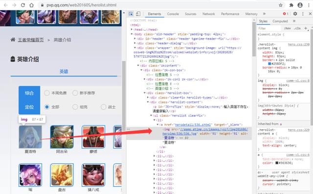Toggle the device toolbar icon
The width and height of the screenshot is (313, 194).
click(x=138, y=14)
